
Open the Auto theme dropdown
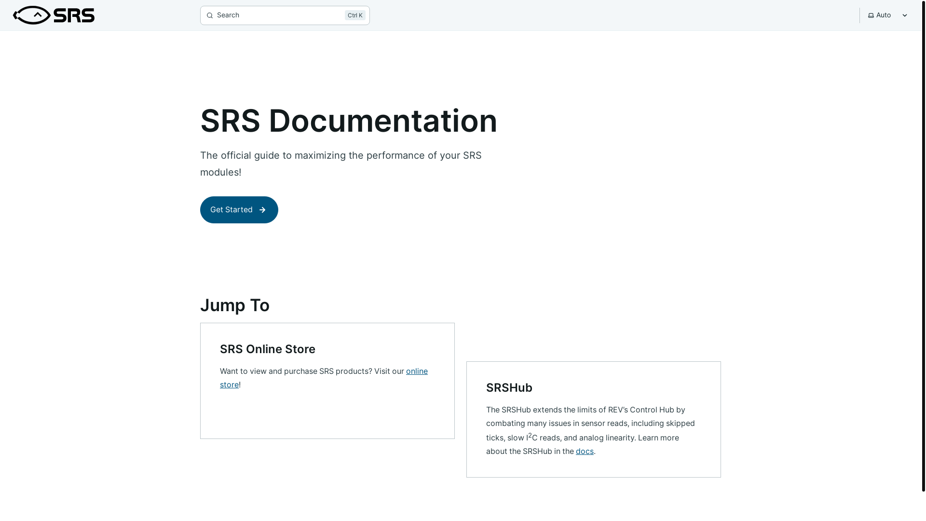pyautogui.click(x=887, y=15)
